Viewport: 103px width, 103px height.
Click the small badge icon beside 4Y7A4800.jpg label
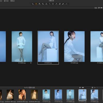coord(31,63)
